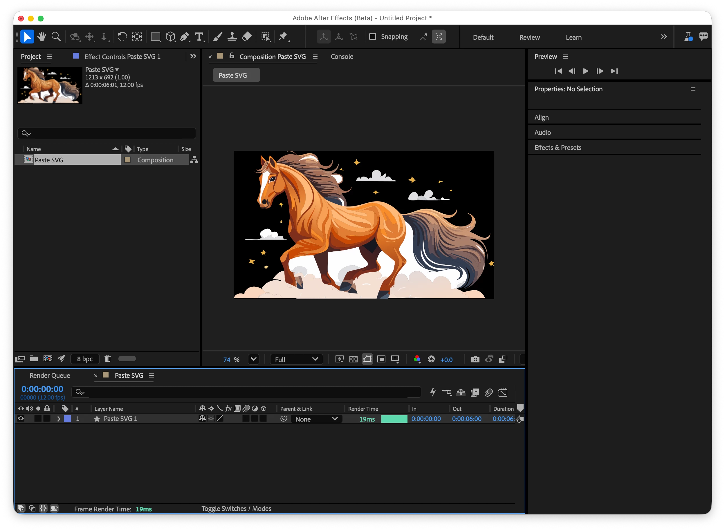Choose the Pen tool
This screenshot has width=725, height=530.
pos(184,37)
